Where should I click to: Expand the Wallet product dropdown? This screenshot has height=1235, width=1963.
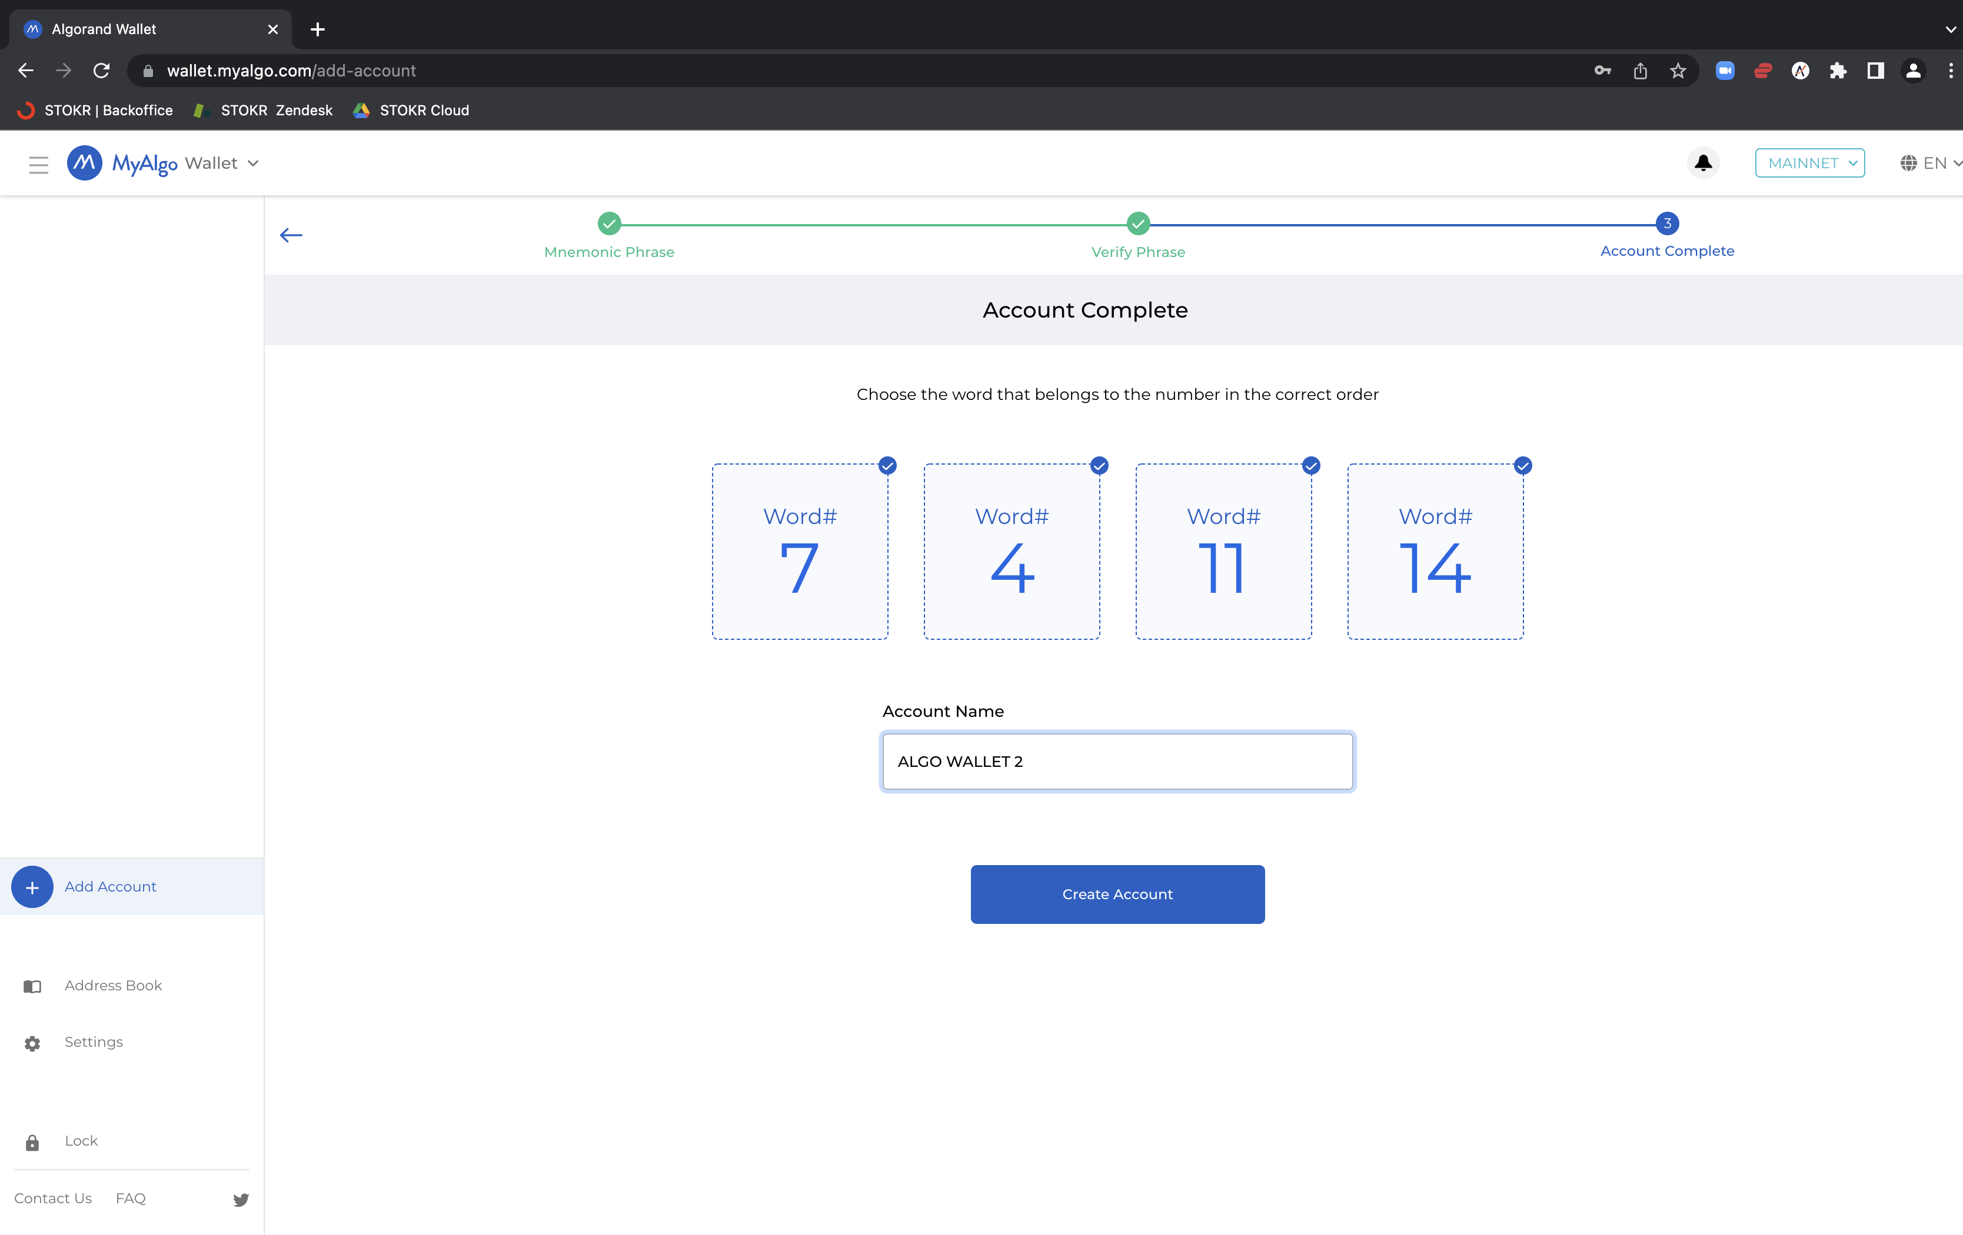(222, 163)
